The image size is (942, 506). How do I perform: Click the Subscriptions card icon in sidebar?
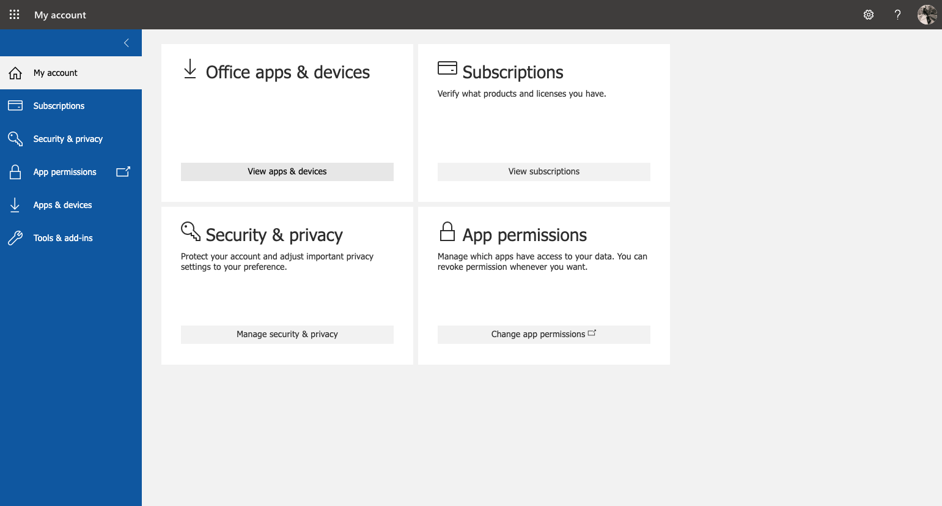(x=15, y=106)
